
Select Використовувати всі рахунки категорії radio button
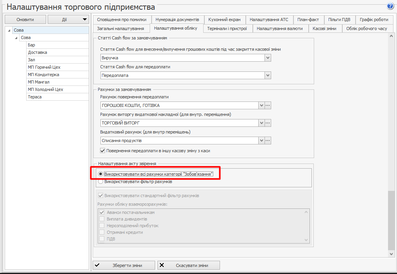coord(101,174)
